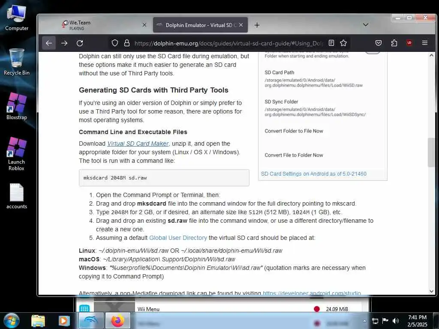Click the bold Windows path label
This screenshot has width=439, height=329.
[x=92, y=268]
